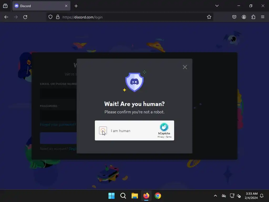Open the tracking protection shield icon
Screen dimensions: 269x202
coord(50,17)
